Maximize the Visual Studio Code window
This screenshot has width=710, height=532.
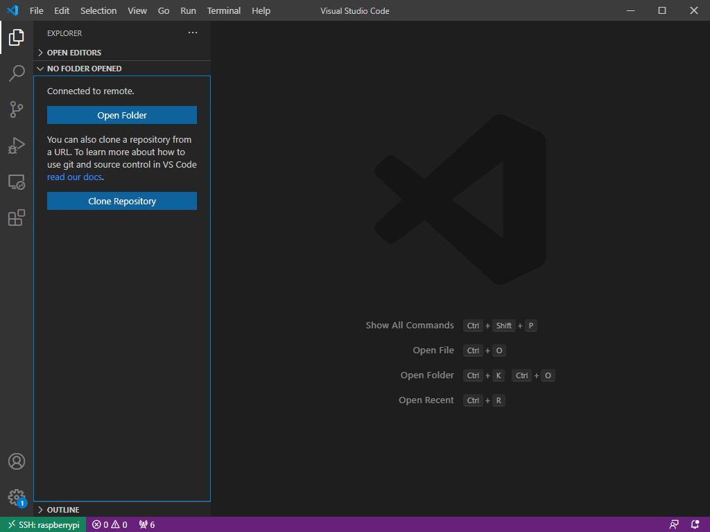662,10
